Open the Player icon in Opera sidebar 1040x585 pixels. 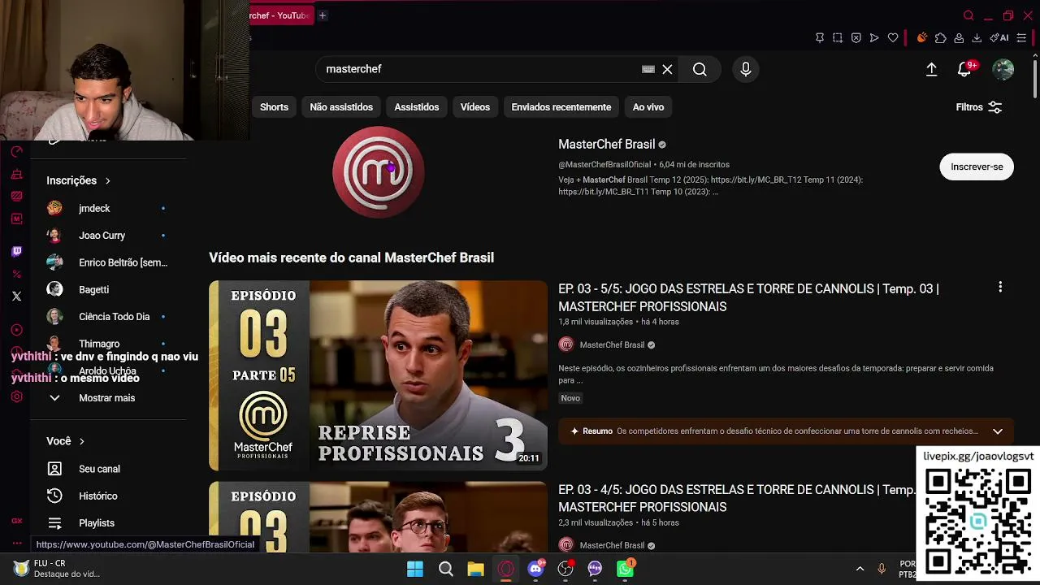tap(16, 330)
